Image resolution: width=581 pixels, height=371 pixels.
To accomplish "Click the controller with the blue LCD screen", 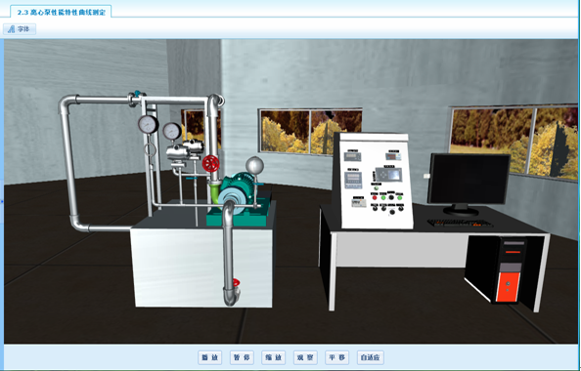I will (388, 174).
